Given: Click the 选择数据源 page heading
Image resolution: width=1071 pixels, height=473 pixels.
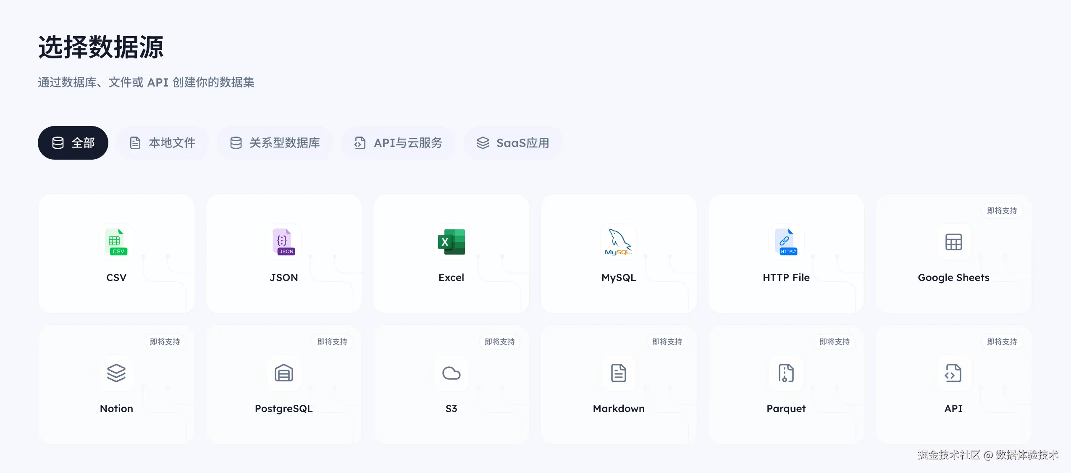Looking at the screenshot, I should click(x=101, y=47).
